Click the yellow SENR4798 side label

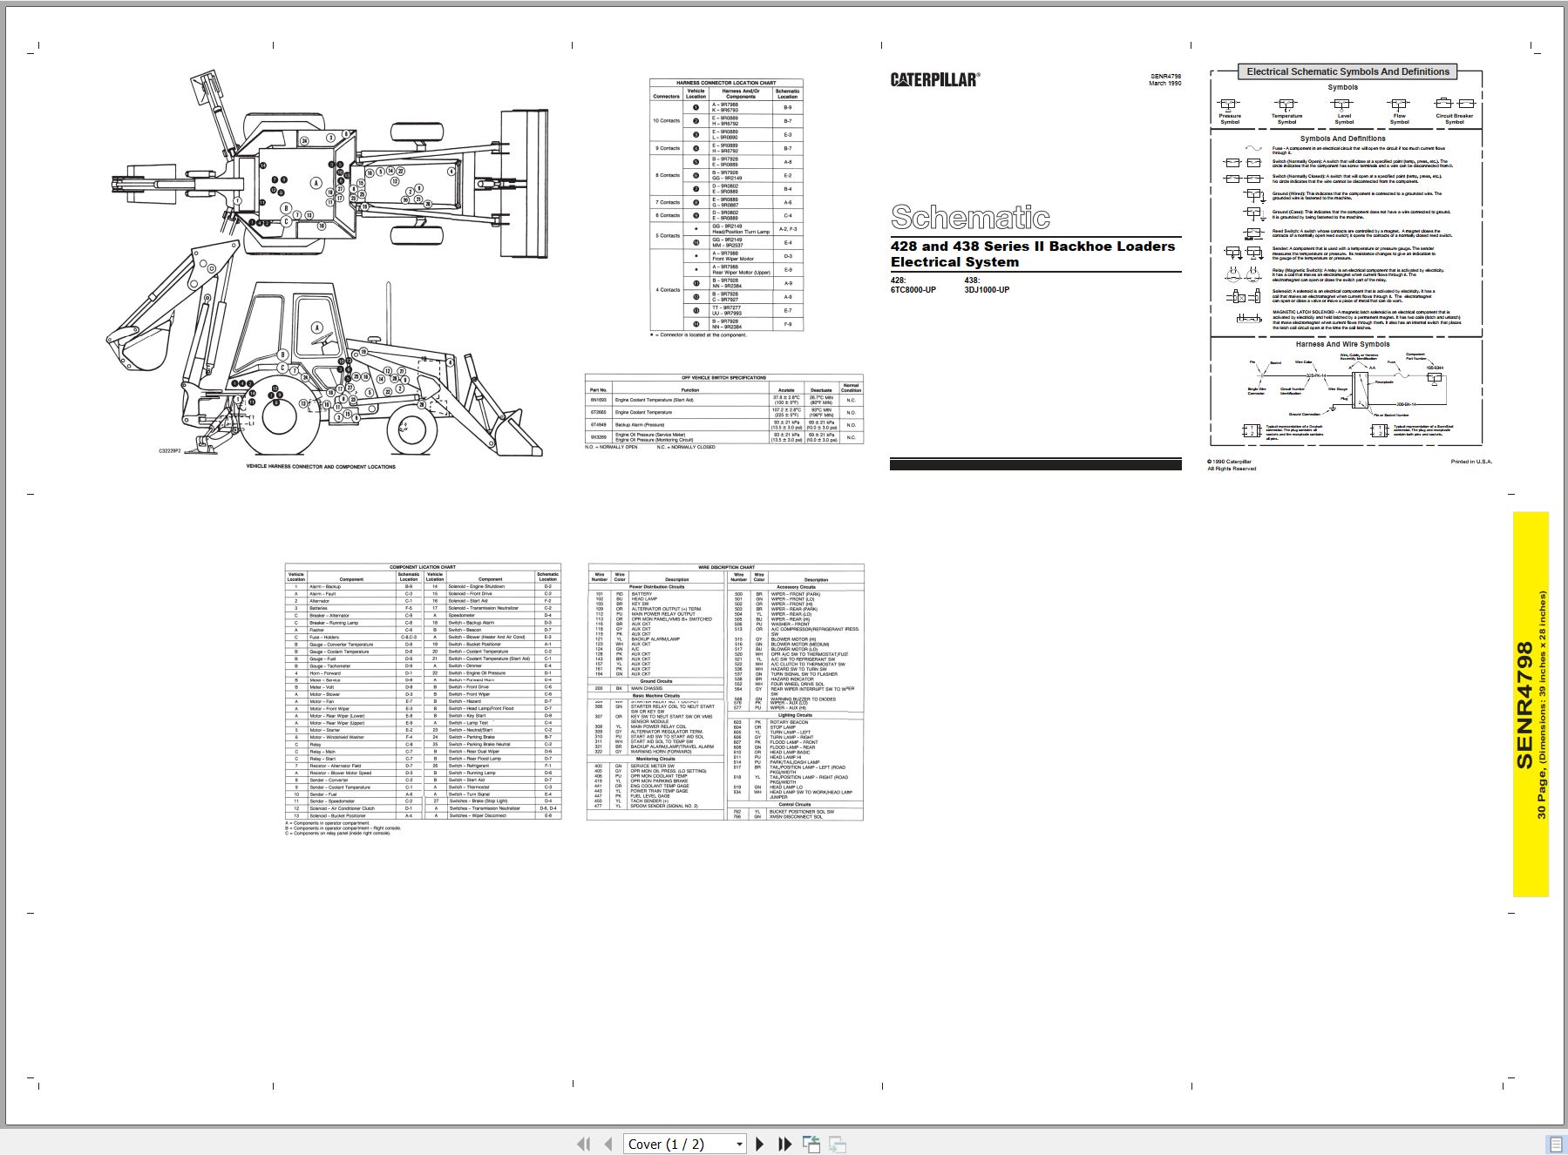point(1531,704)
